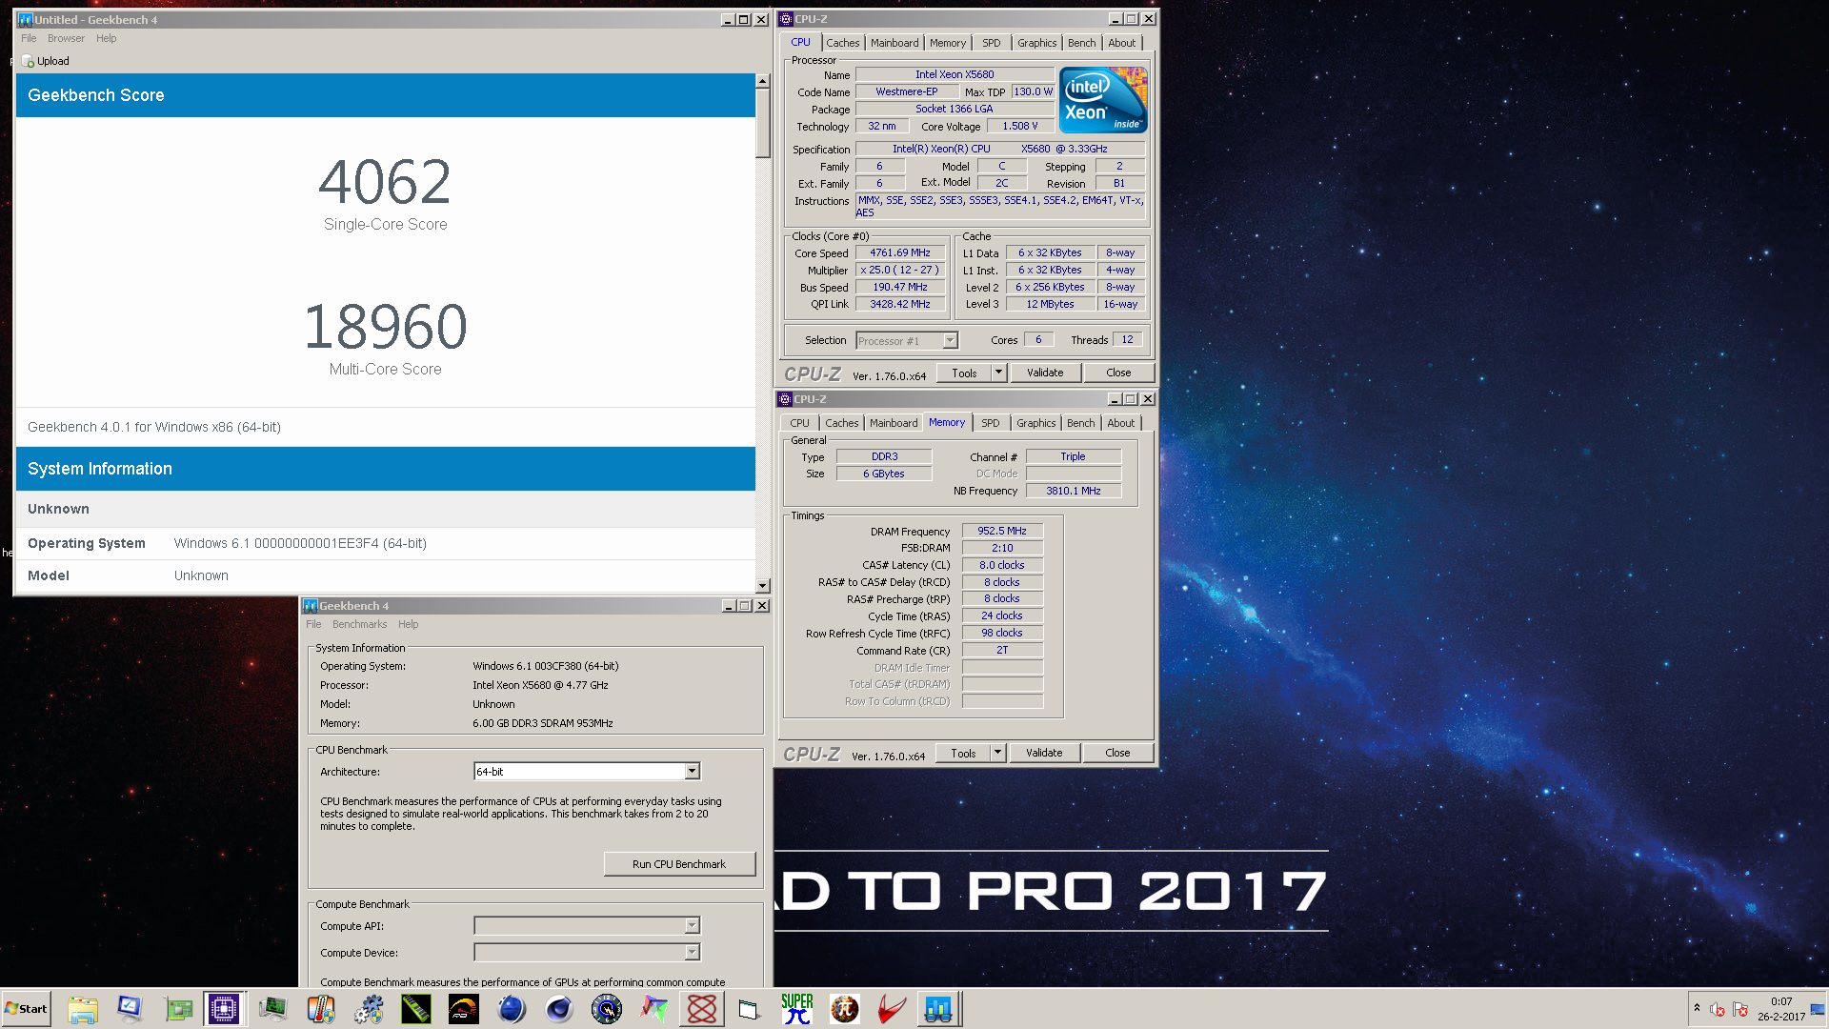Open the colorful pinwheel taskbar icon
The width and height of the screenshot is (1829, 1029).
tap(654, 1009)
